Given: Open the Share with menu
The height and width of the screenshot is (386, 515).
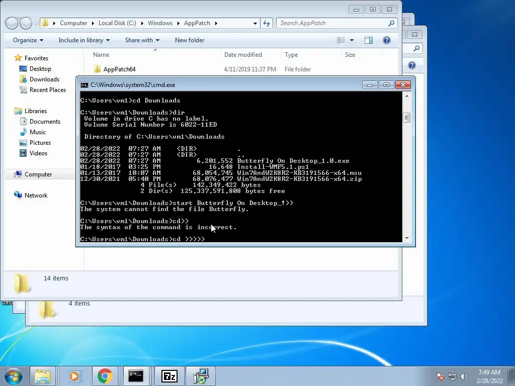Looking at the screenshot, I should tap(142, 40).
